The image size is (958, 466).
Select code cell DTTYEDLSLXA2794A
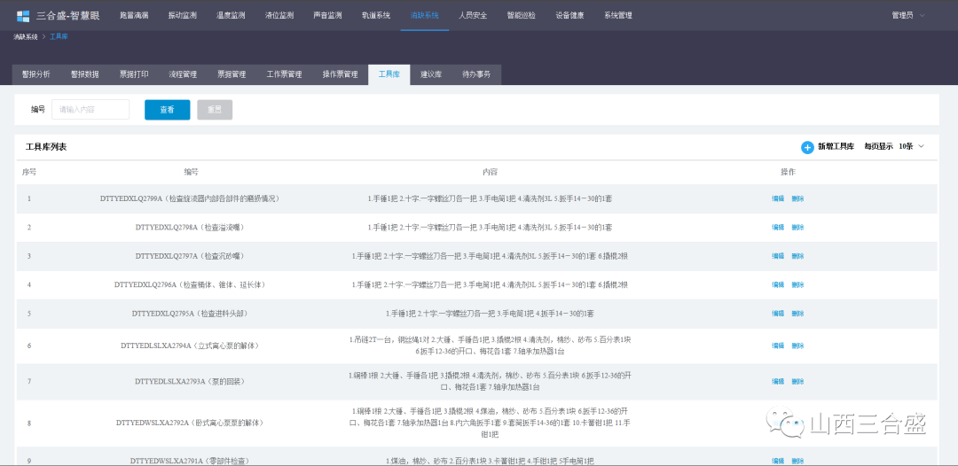tap(192, 346)
